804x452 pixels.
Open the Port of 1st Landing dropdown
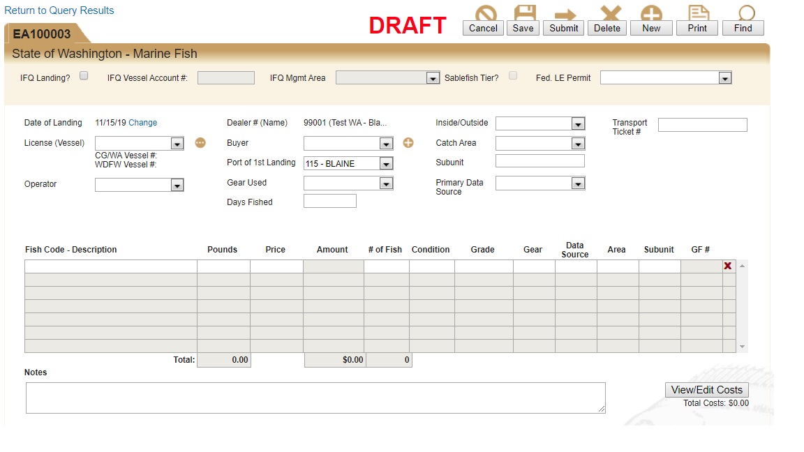(x=386, y=164)
